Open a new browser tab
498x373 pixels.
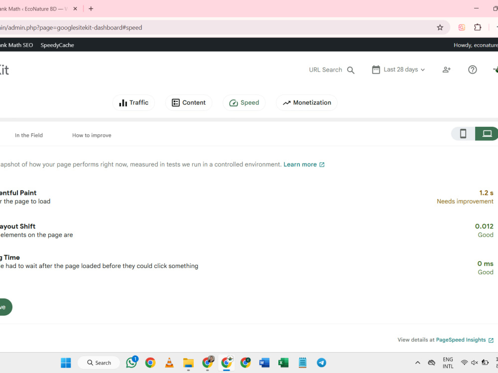tap(91, 9)
